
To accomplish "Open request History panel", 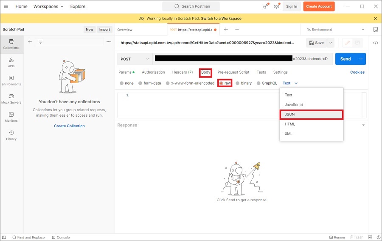I will tap(11, 135).
